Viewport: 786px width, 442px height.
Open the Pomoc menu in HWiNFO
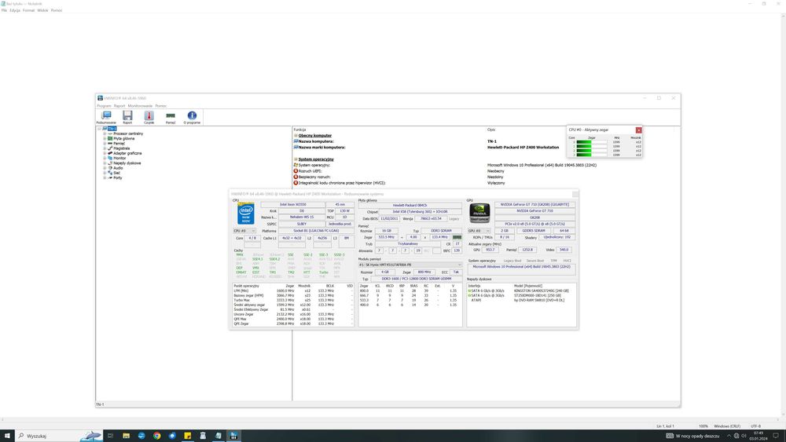(161, 106)
